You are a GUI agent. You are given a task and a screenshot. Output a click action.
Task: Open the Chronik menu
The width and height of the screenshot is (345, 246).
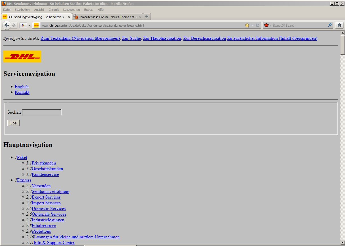click(54, 10)
